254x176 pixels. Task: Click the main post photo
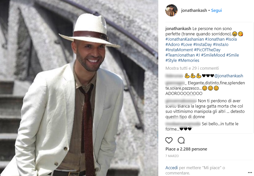[79, 88]
